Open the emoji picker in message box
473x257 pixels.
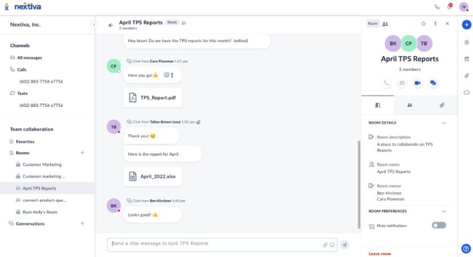pyautogui.click(x=332, y=244)
